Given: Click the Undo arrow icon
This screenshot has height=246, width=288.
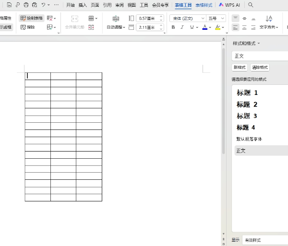Looking at the screenshot, I should click(x=43, y=5).
